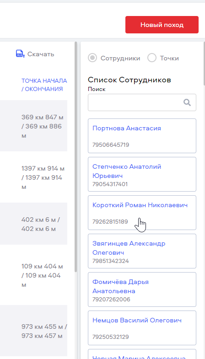This screenshot has height=359, width=205.
Task: Select the row with 402 км 6 м
Action: point(33,224)
